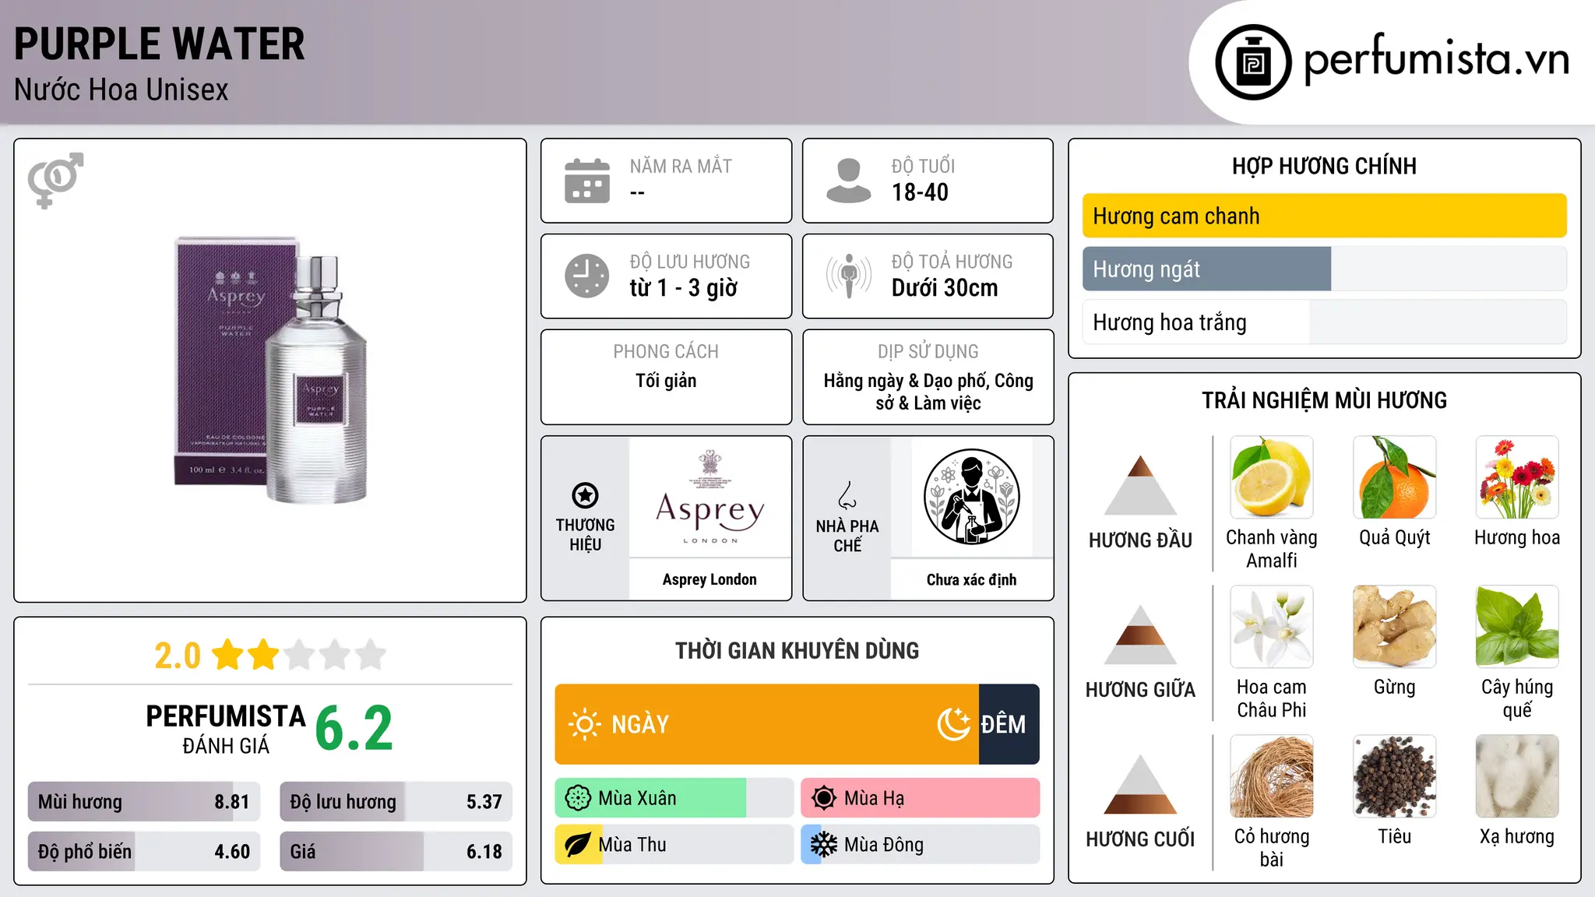Click the unisex gender symbol icon
Screen dimensions: 1595x897
[x=55, y=180]
